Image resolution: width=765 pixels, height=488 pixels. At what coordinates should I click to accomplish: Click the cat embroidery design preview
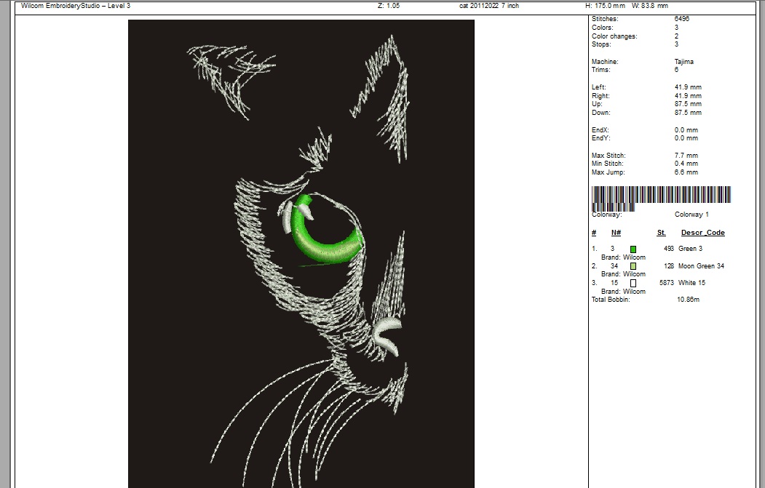tap(301, 253)
